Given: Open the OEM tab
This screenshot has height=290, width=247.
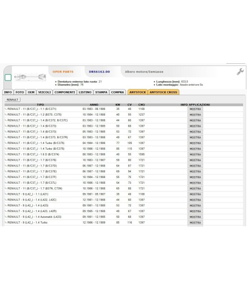Looking at the screenshot, I should (31, 92).
